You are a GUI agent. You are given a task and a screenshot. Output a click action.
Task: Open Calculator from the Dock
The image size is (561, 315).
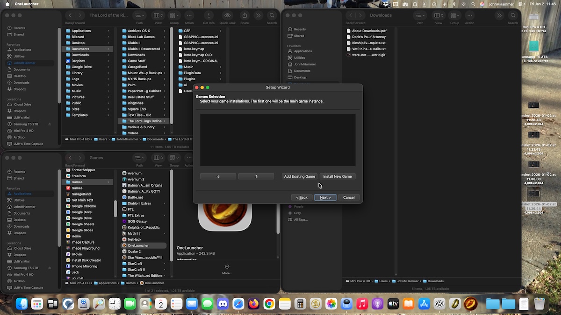(x=300, y=304)
